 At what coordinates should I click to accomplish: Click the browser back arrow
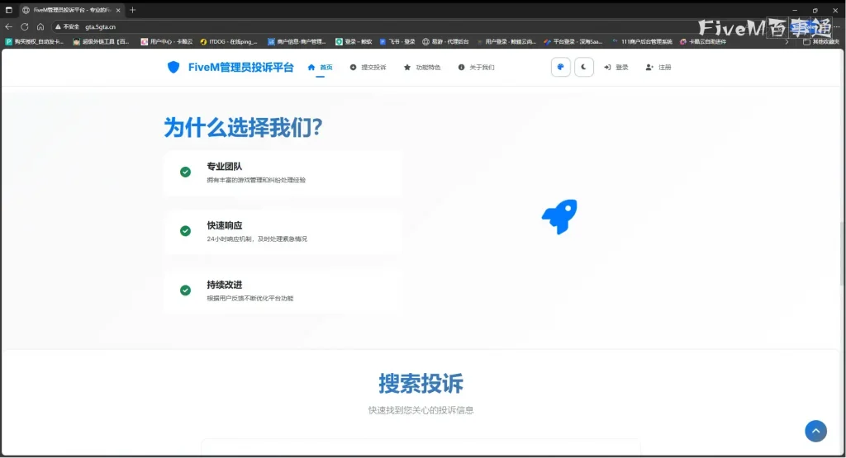[9, 26]
